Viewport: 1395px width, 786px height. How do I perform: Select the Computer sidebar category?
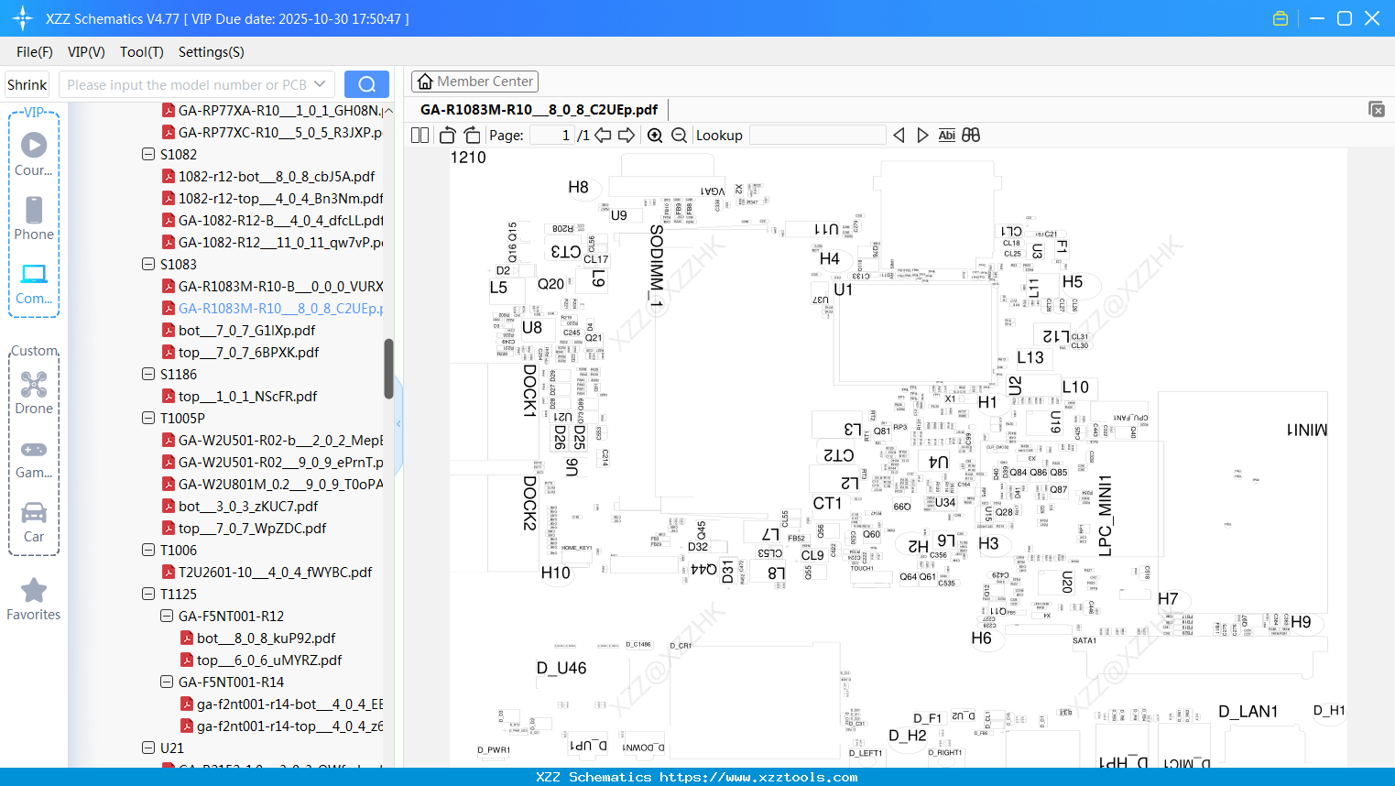click(x=34, y=283)
